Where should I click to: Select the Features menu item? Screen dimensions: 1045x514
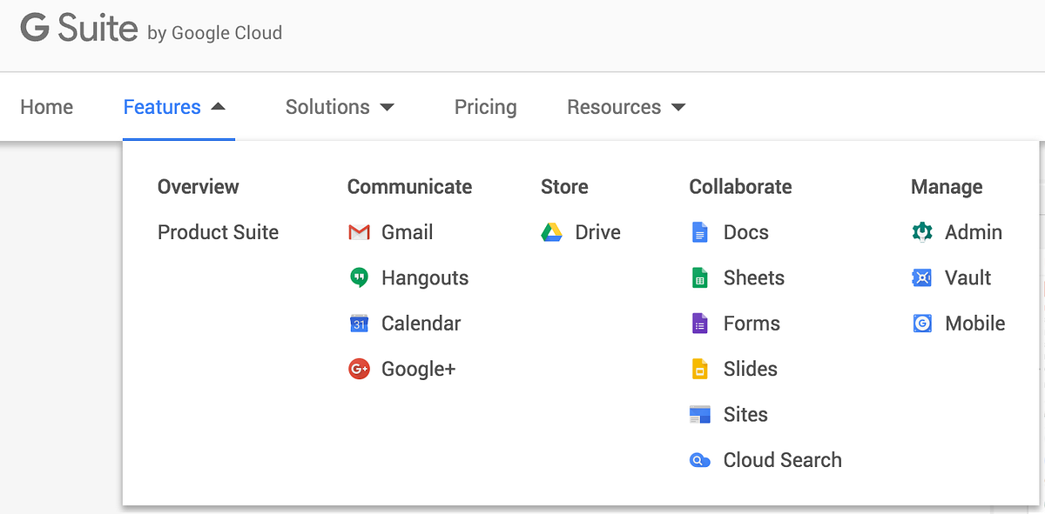point(162,107)
